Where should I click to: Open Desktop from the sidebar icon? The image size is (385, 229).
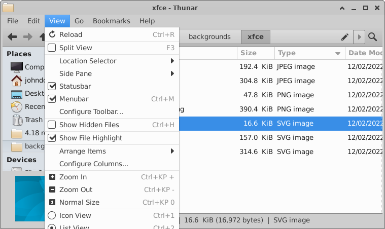pyautogui.click(x=16, y=94)
